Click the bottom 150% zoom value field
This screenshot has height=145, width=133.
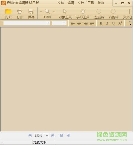(40, 136)
